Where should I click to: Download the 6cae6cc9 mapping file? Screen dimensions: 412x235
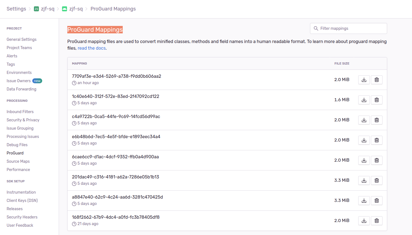(x=364, y=160)
